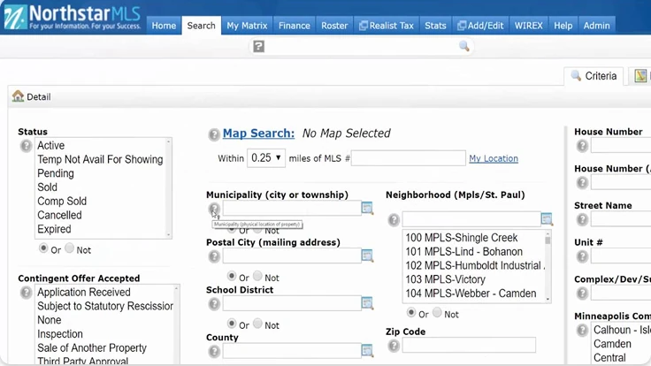Click the County help icon

pyautogui.click(x=214, y=352)
